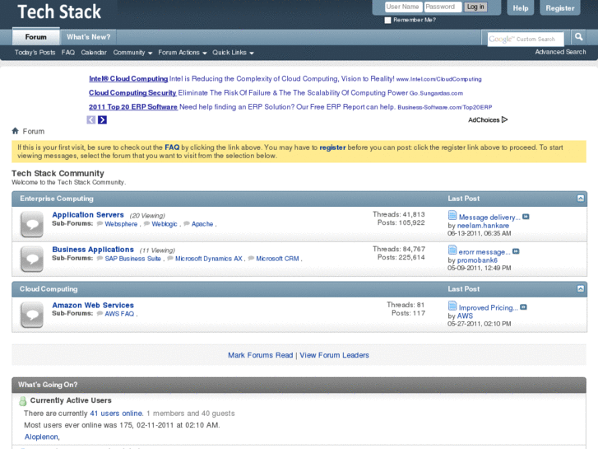Screen dimensions: 598x449
Task: Click the 'Threads: 41,813' text
Action: coord(399,214)
